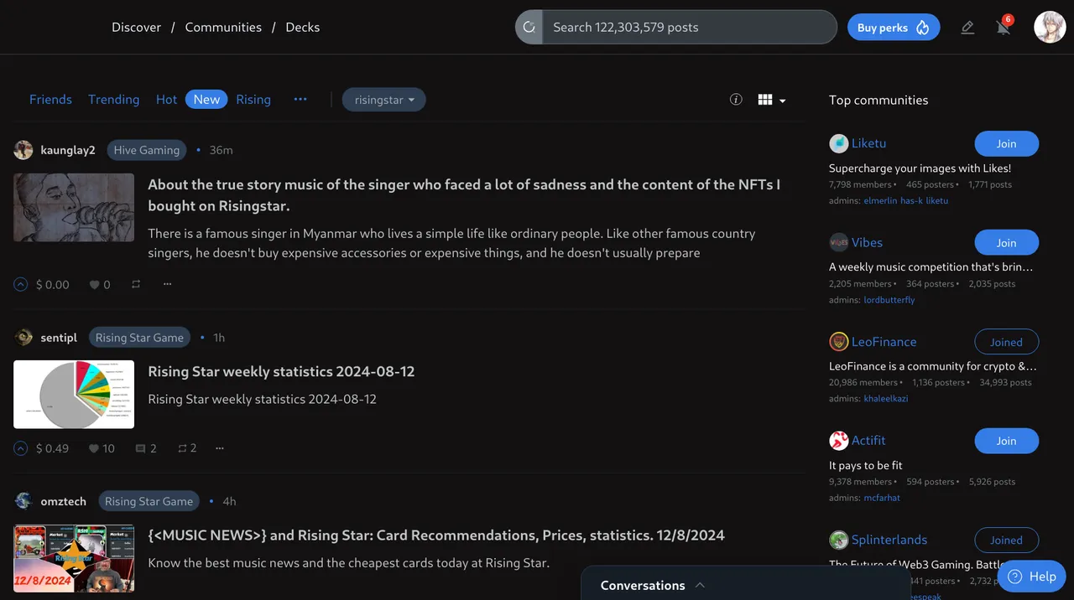Click omztech's avatar
Viewport: 1074px width, 600px height.
[x=23, y=501]
